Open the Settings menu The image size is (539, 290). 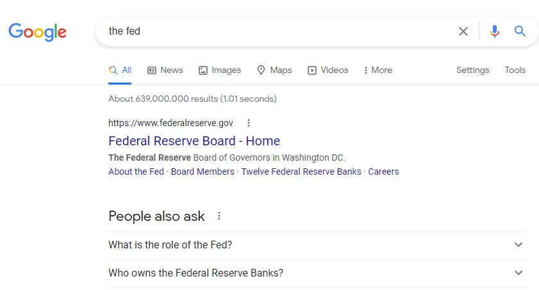pos(472,70)
